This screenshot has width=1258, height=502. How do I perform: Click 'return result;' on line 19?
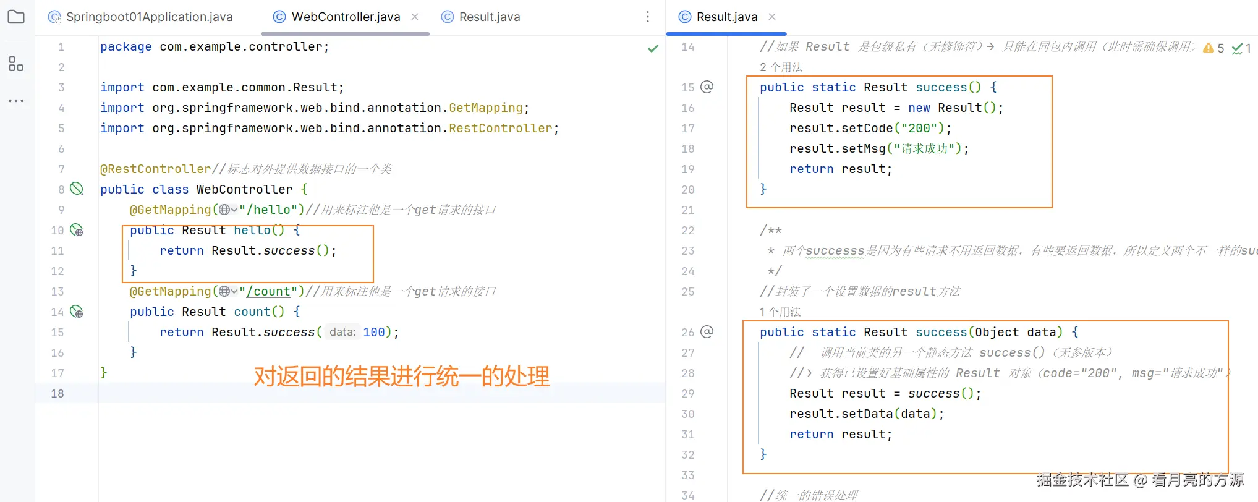coord(841,169)
